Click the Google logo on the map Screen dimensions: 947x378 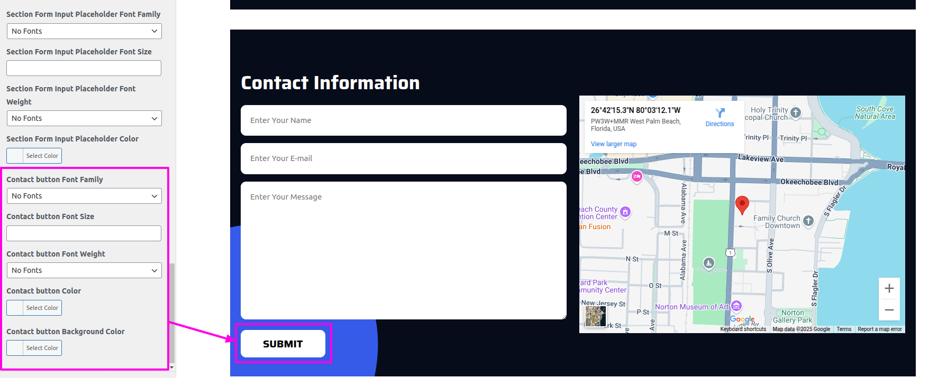(x=742, y=319)
